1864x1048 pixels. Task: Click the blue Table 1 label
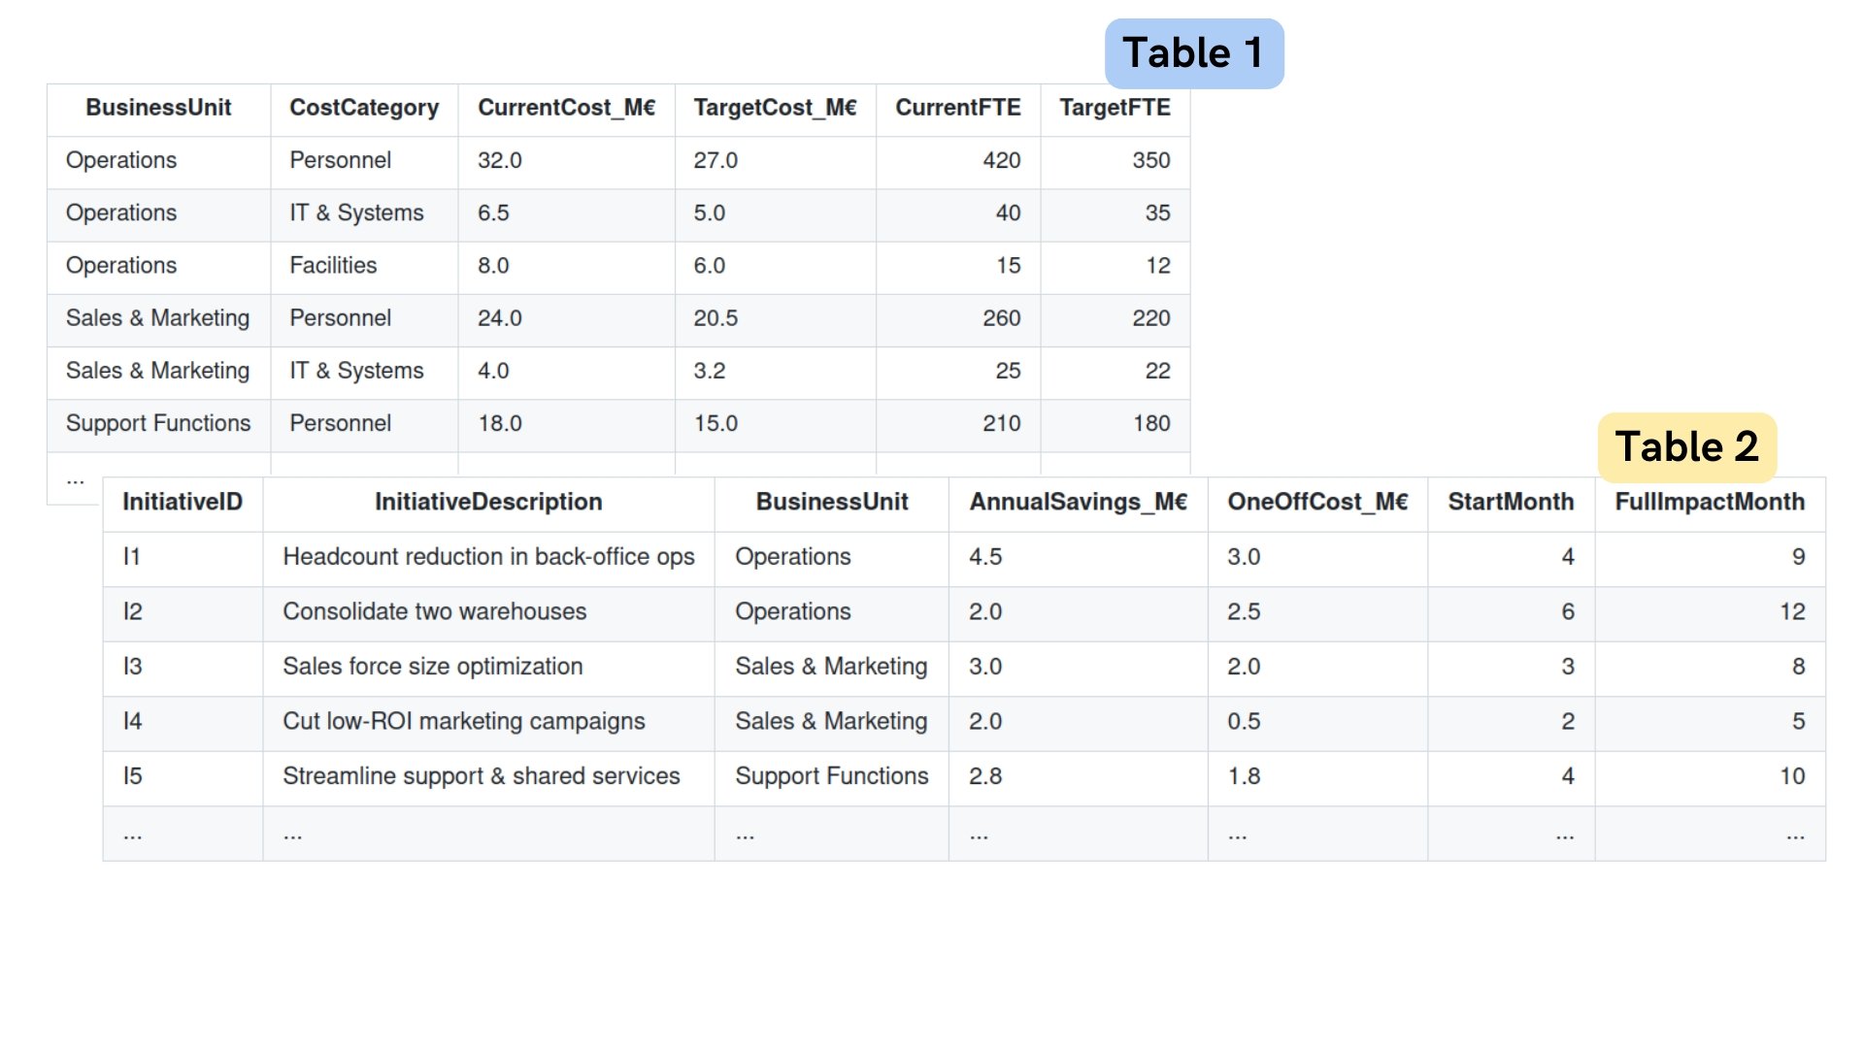point(1193,53)
